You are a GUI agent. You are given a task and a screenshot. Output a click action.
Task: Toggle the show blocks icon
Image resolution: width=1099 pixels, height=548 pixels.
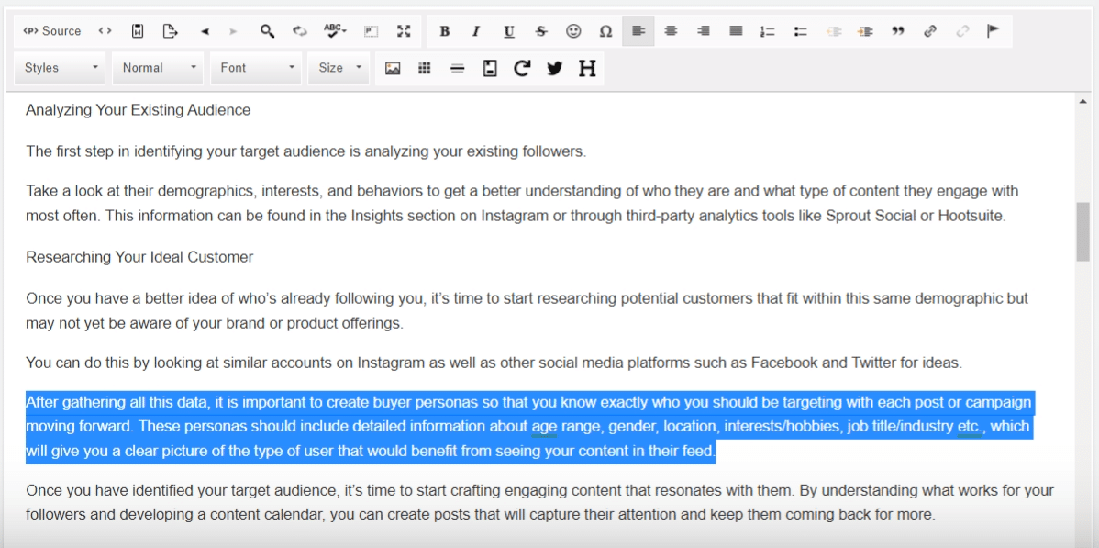371,31
